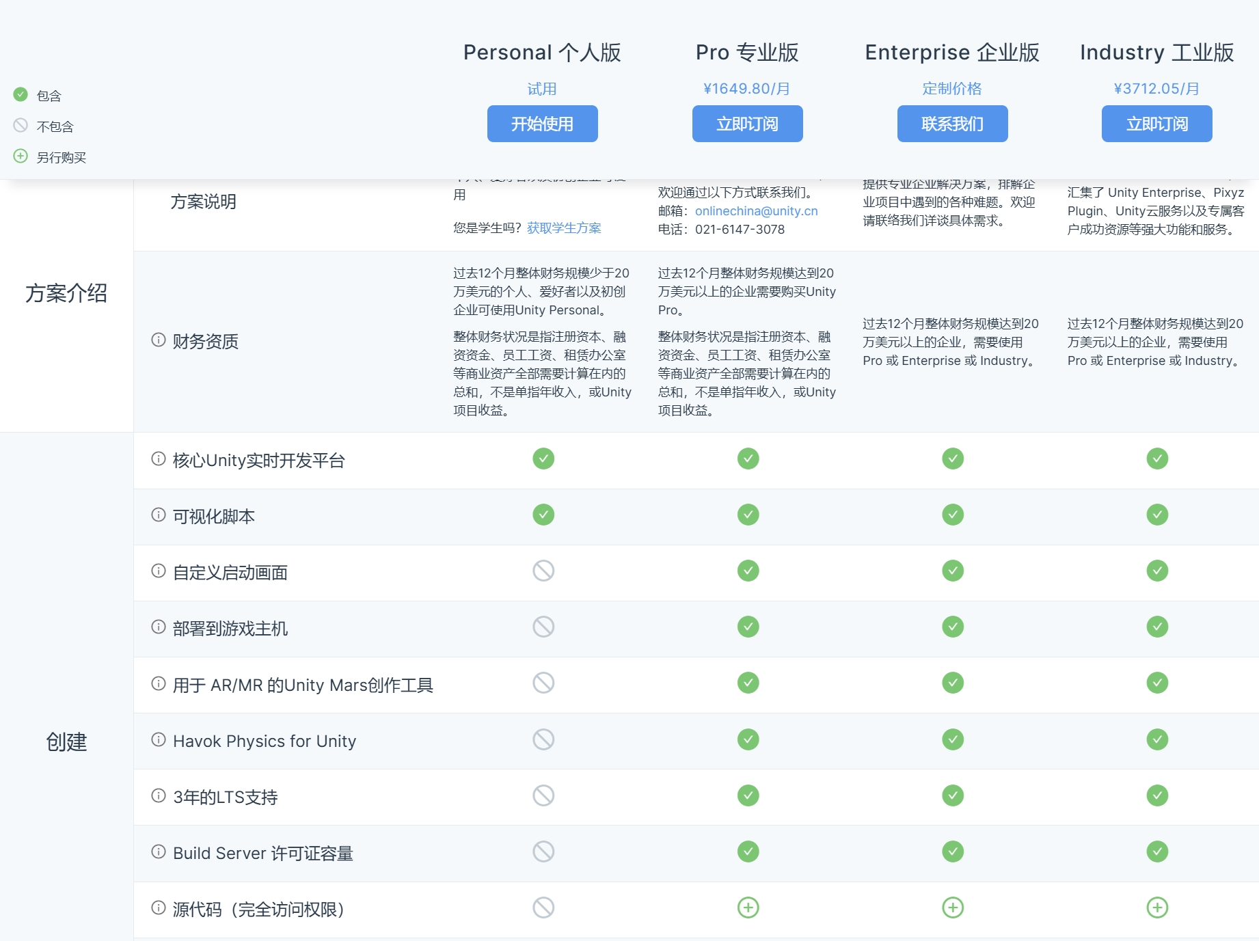Click the ¥1649.80/月 price text
The height and width of the screenshot is (941, 1259).
[747, 89]
